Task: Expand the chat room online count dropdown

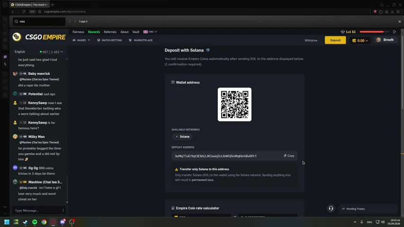Action: coord(52,52)
